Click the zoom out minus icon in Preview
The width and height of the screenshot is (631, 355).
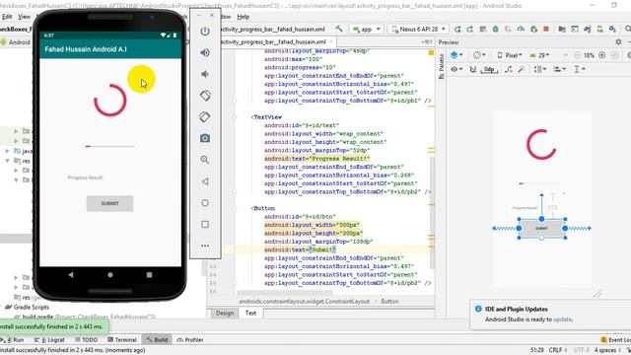[x=577, y=55]
